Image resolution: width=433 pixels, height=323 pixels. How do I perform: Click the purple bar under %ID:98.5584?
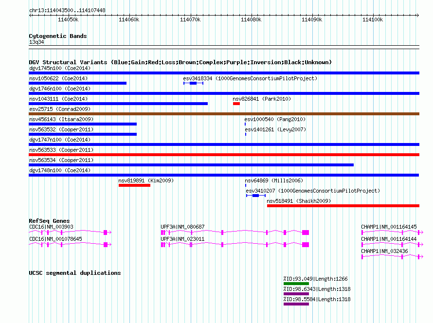(296, 304)
